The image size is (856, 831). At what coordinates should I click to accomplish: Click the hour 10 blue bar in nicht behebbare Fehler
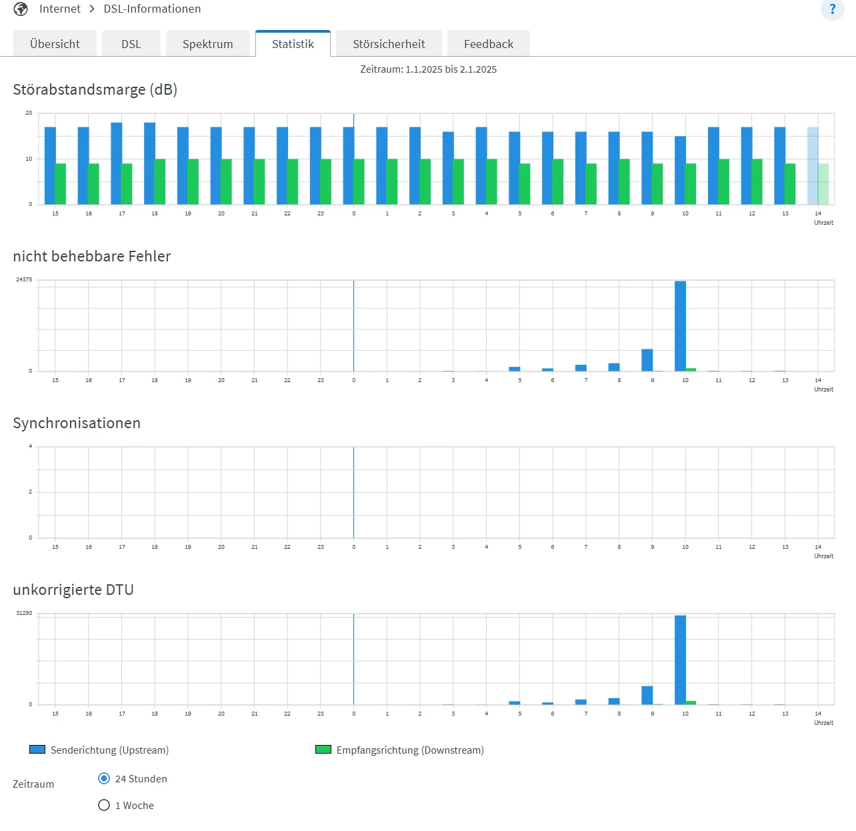680,326
